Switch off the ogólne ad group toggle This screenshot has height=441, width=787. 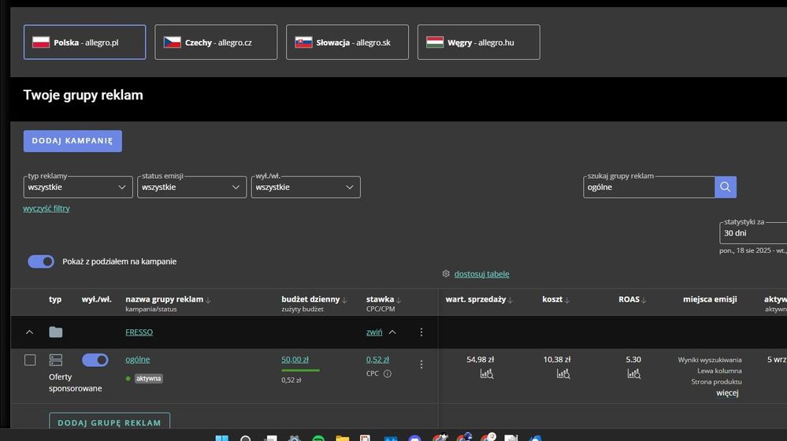tap(95, 360)
